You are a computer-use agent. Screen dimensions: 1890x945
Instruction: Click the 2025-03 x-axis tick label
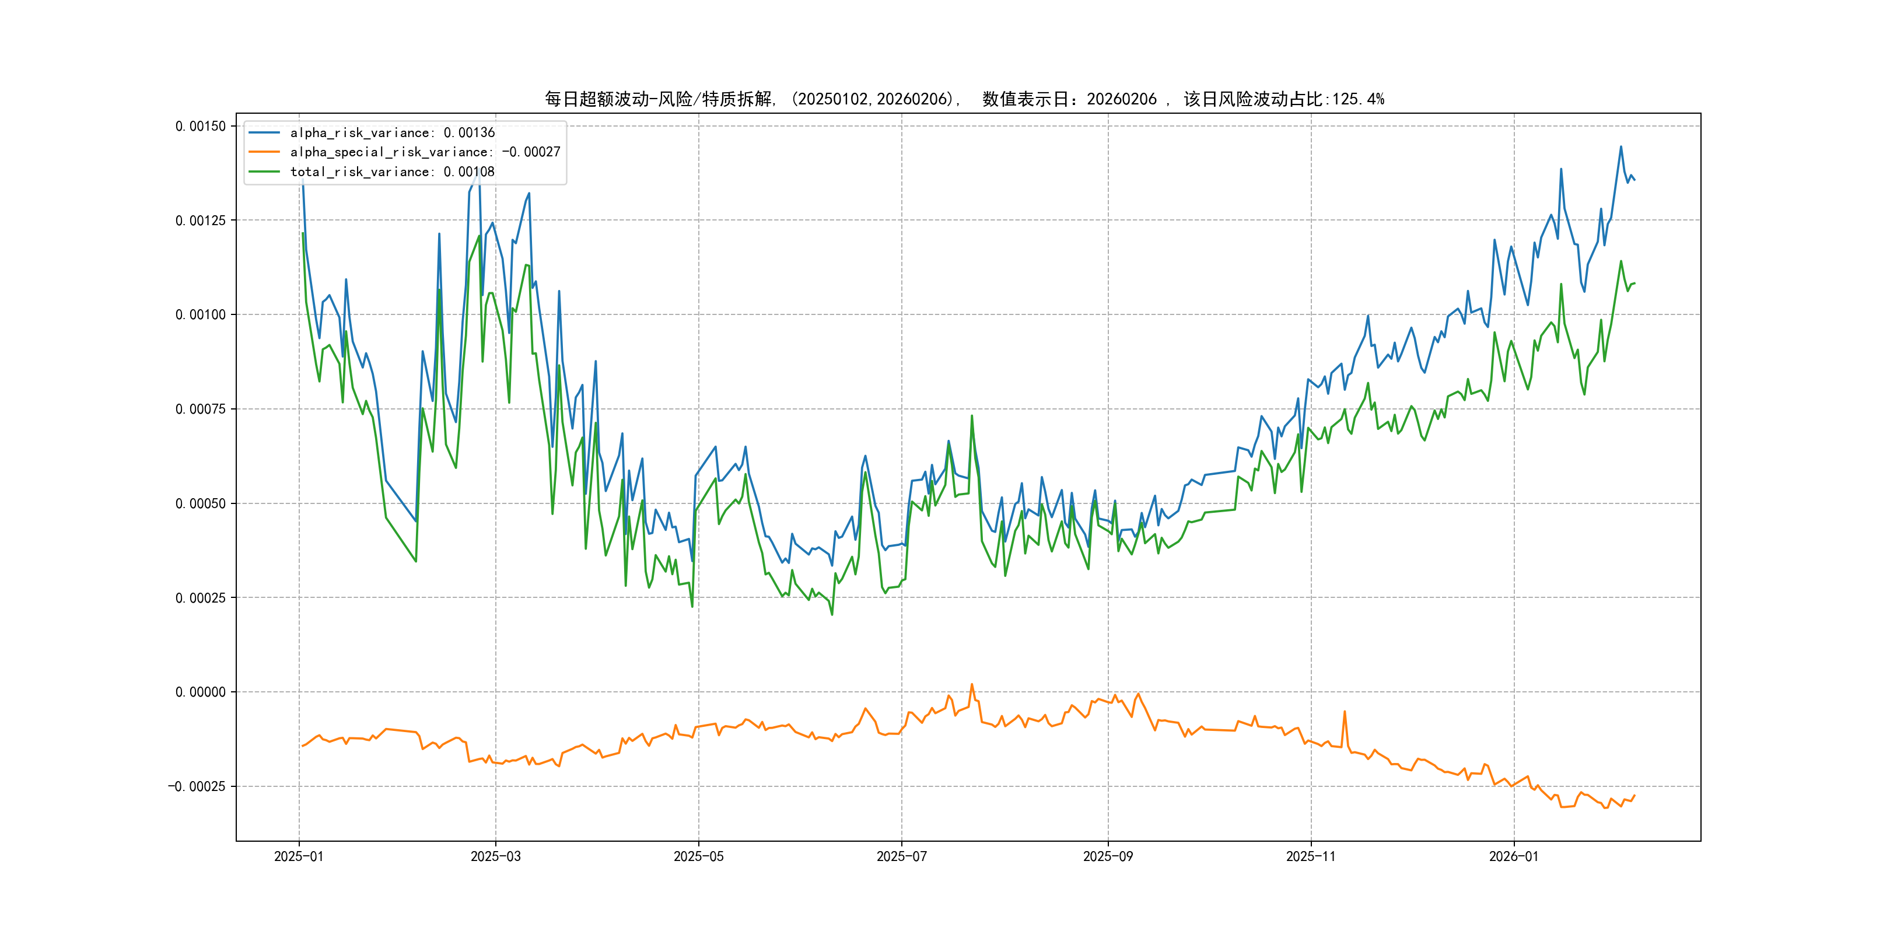pyautogui.click(x=495, y=856)
